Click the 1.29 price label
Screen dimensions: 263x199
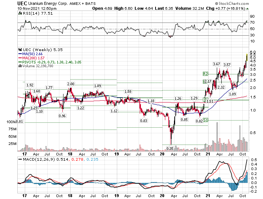coord(194,98)
